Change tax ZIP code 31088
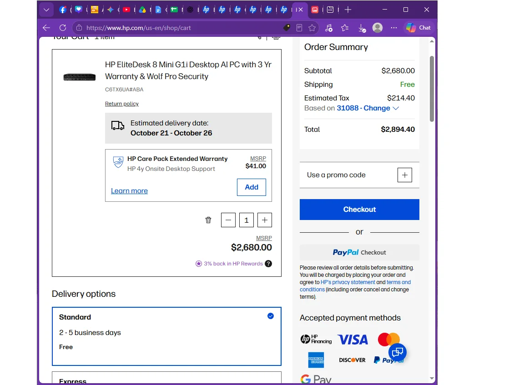The image size is (524, 385). pos(368,108)
